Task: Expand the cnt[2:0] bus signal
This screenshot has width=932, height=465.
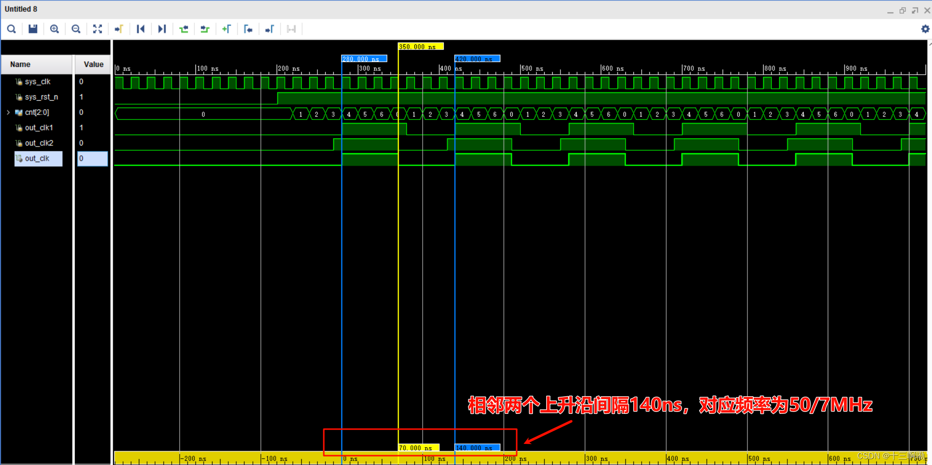Action: click(x=8, y=112)
